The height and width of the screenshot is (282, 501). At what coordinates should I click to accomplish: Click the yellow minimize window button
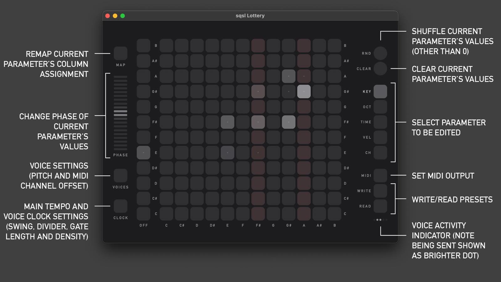point(115,16)
